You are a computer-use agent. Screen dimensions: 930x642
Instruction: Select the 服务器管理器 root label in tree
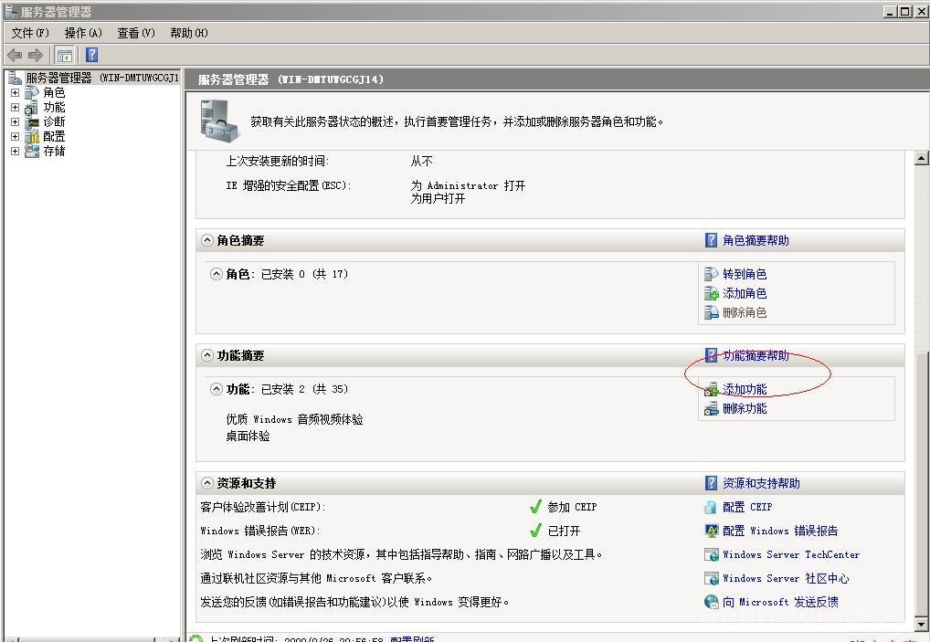pos(102,78)
